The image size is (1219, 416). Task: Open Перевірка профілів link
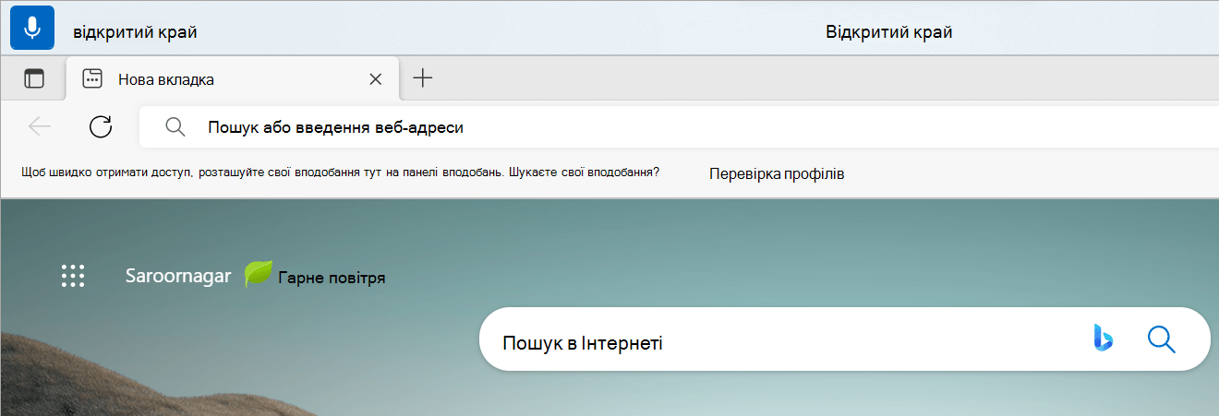coord(777,173)
